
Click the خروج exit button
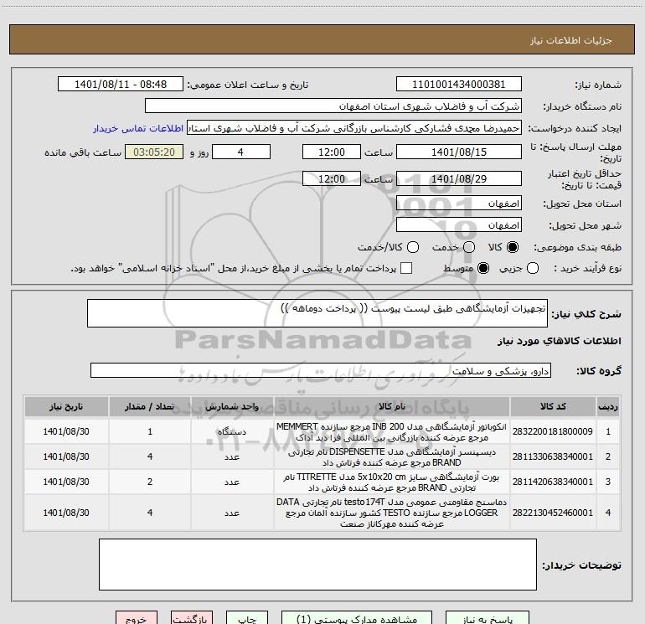click(x=137, y=618)
